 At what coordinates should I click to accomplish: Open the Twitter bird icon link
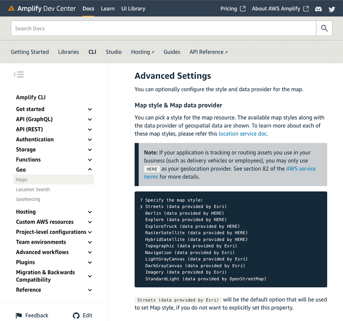(332, 9)
